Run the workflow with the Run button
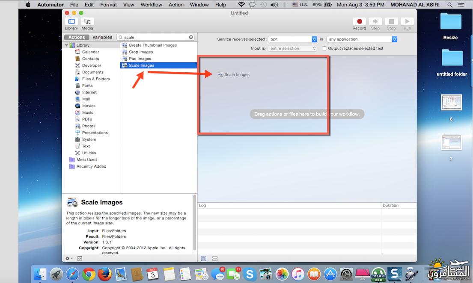This screenshot has height=283, width=473. [x=407, y=21]
